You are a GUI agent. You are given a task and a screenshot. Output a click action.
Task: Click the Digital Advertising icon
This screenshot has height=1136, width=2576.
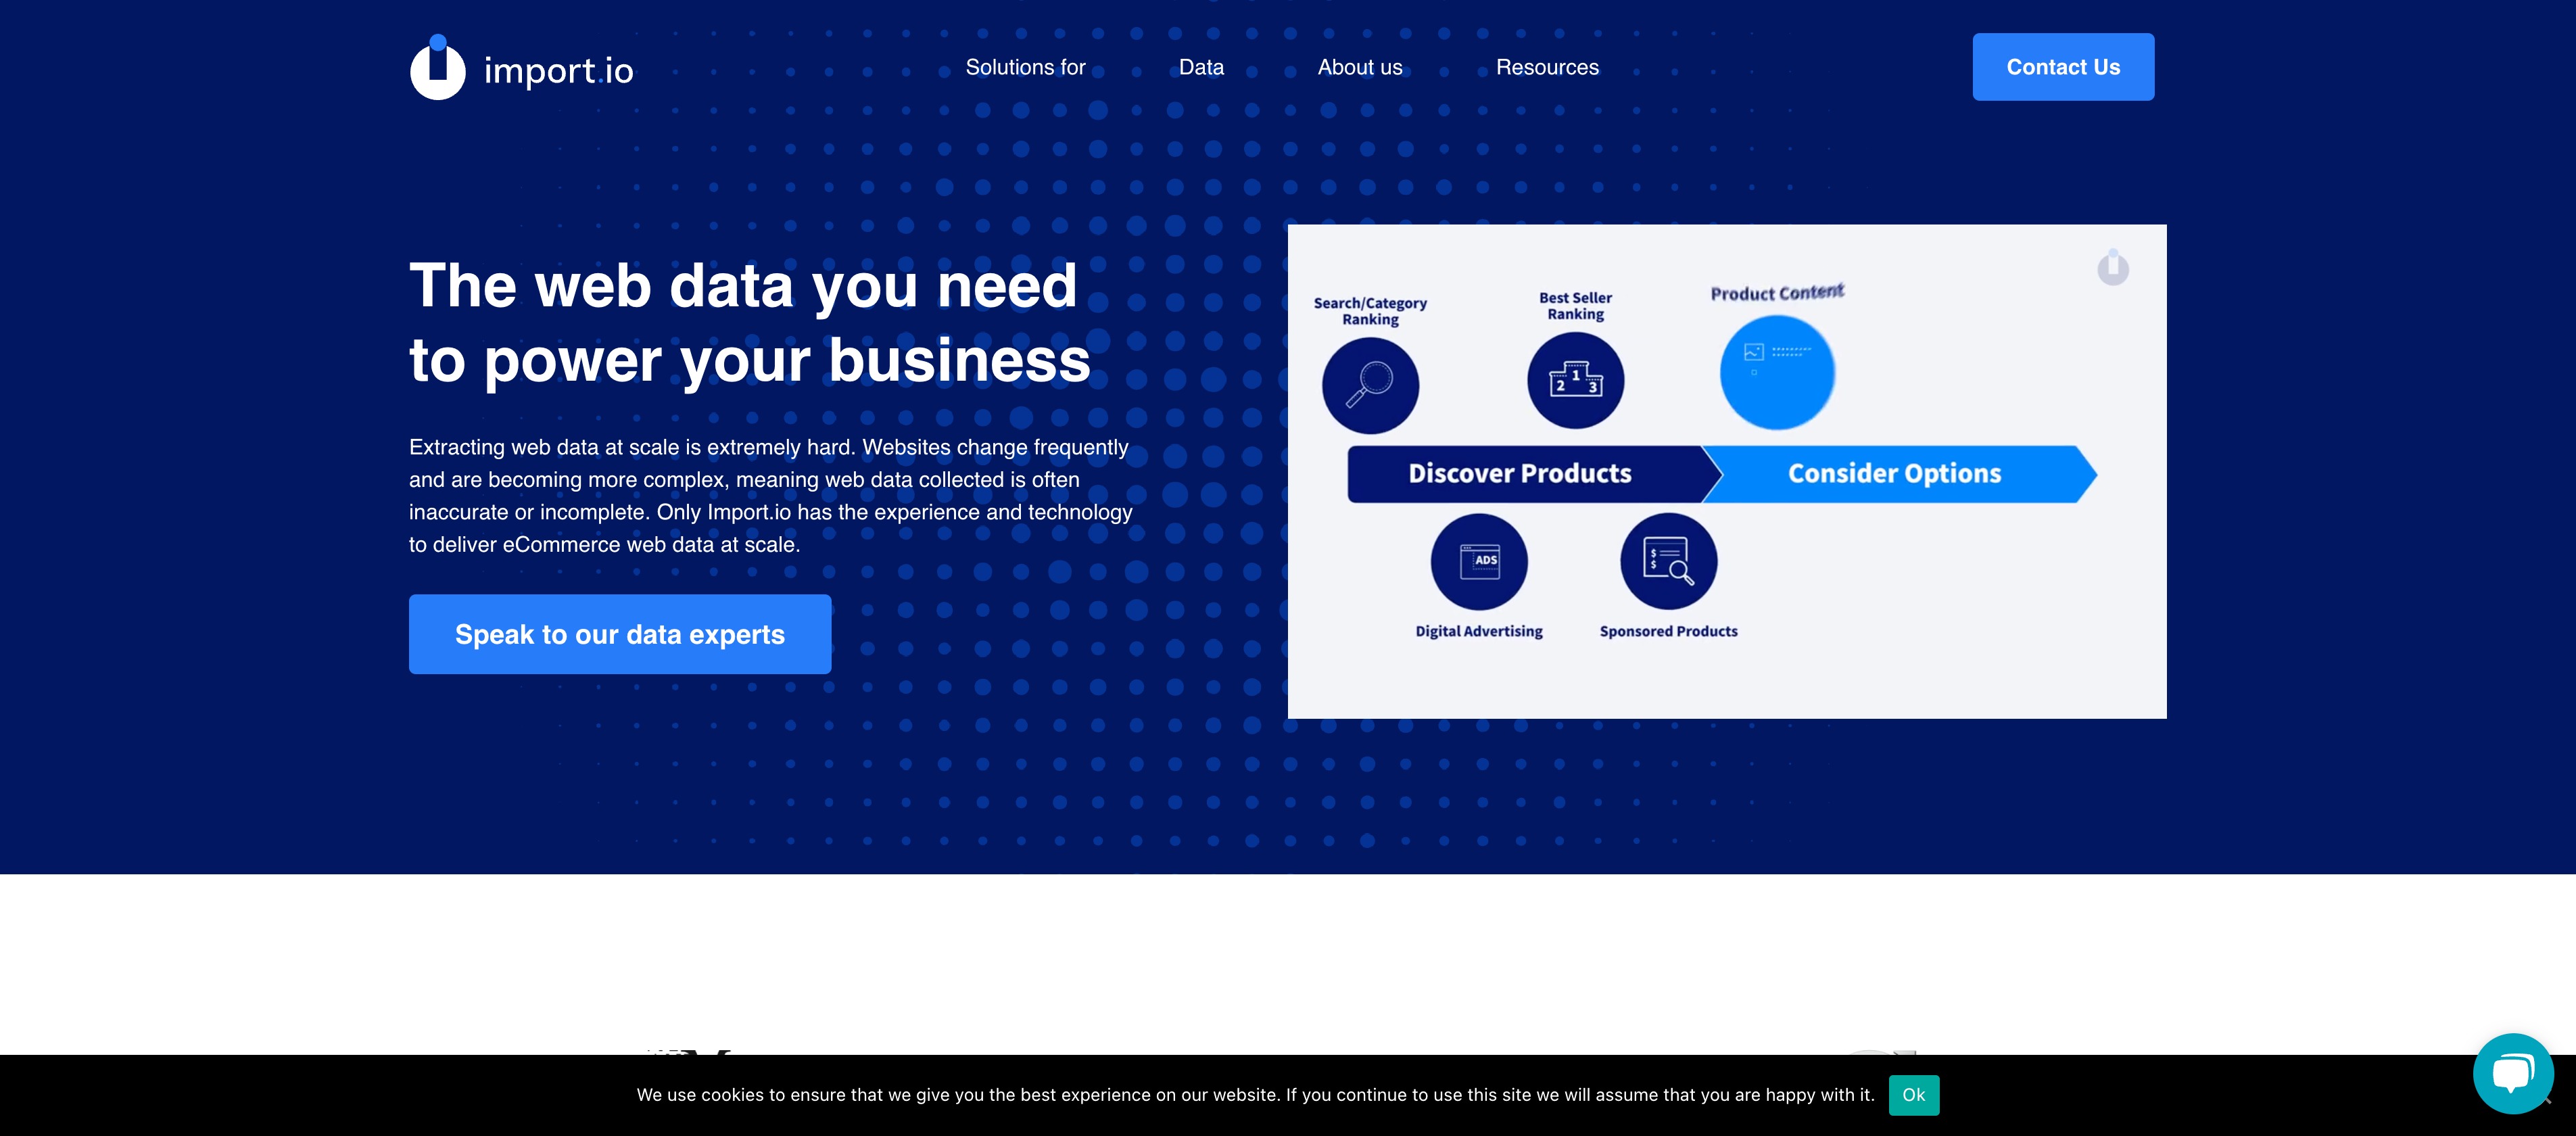click(1479, 559)
